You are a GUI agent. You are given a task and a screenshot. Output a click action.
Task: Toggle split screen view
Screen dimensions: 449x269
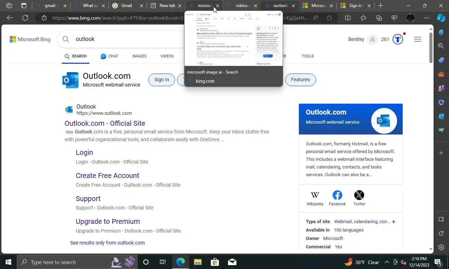pyautogui.click(x=348, y=18)
